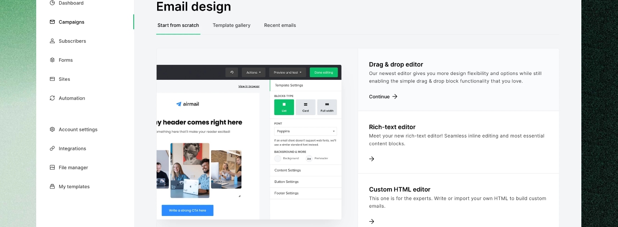Click the arrow under Custom HTML editor

[x=372, y=222]
